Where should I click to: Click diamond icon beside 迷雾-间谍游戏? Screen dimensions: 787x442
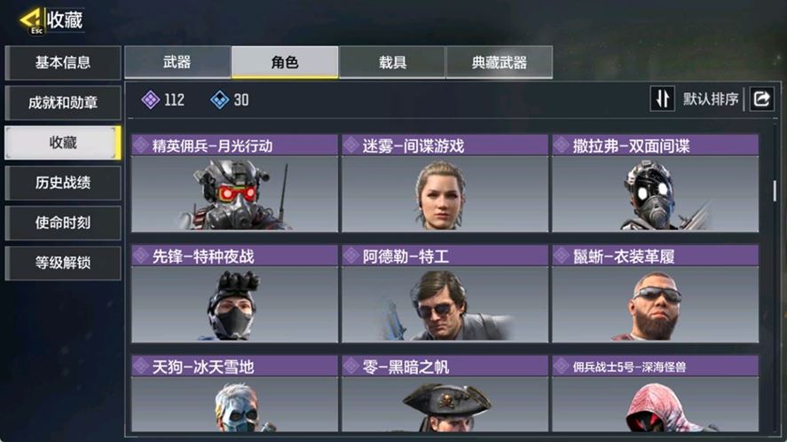[350, 146]
